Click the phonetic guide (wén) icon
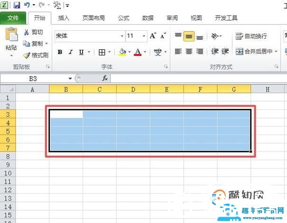The height and width of the screenshot is (223, 287). (158, 52)
